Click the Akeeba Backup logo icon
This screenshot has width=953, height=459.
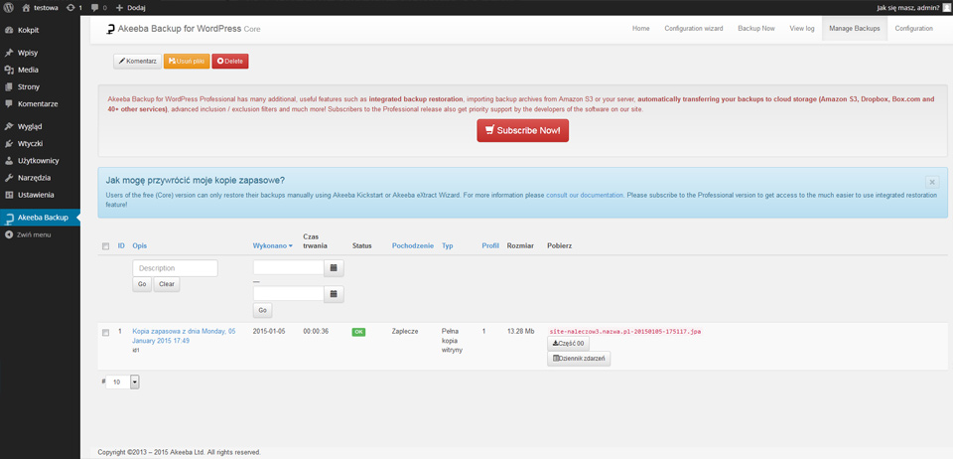110,29
